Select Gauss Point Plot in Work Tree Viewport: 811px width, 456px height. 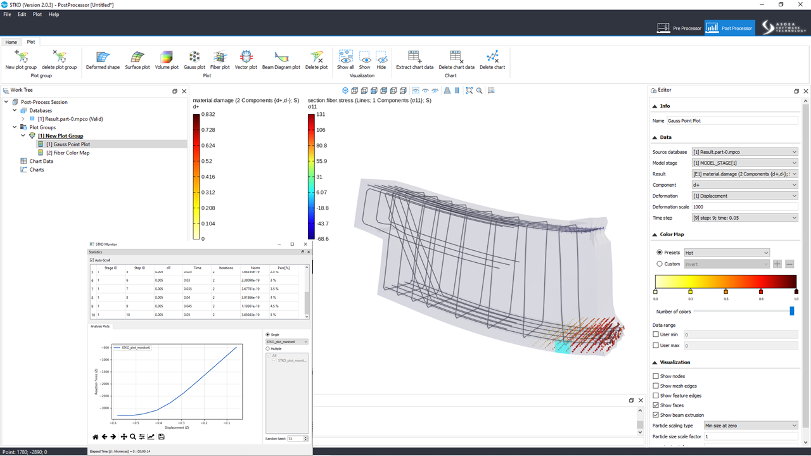point(68,144)
